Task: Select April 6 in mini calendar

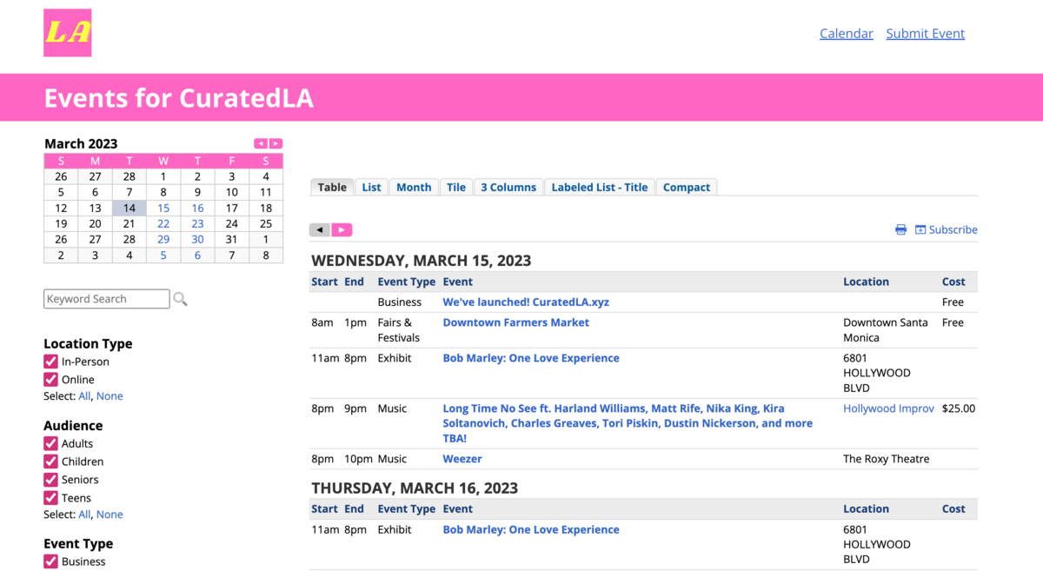Action: [x=197, y=256]
